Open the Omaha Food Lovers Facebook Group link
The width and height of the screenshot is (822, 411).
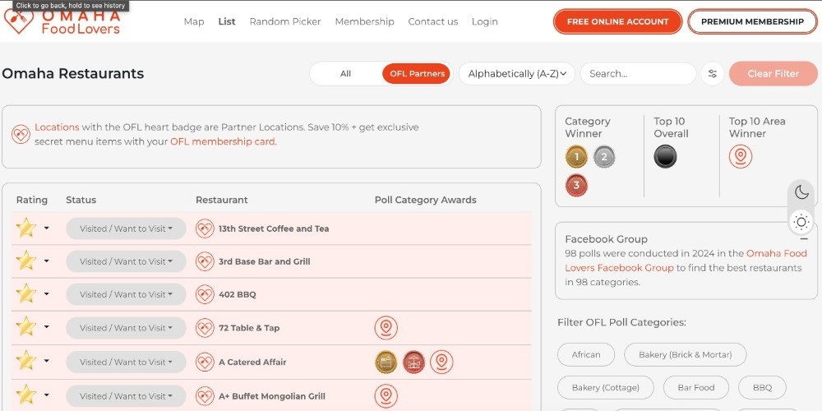coord(619,268)
